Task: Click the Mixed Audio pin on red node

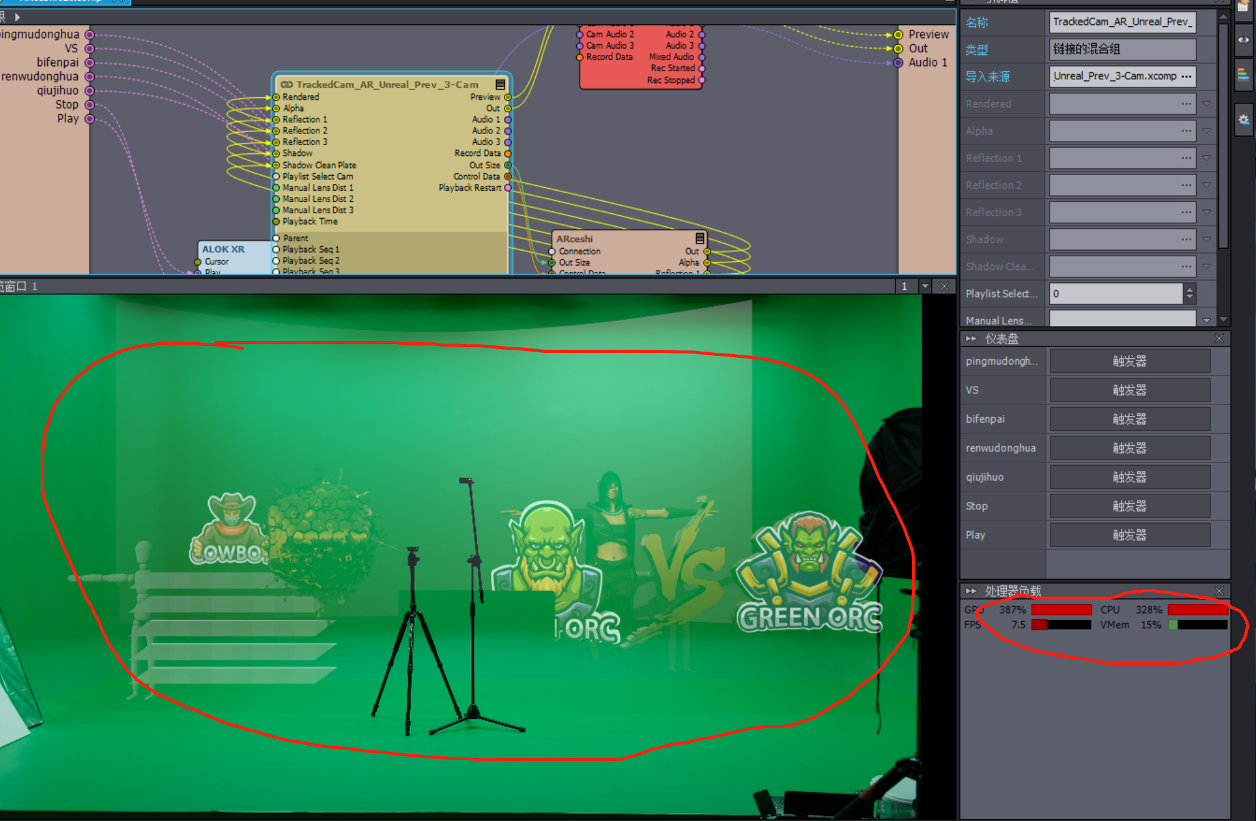Action: coord(702,57)
